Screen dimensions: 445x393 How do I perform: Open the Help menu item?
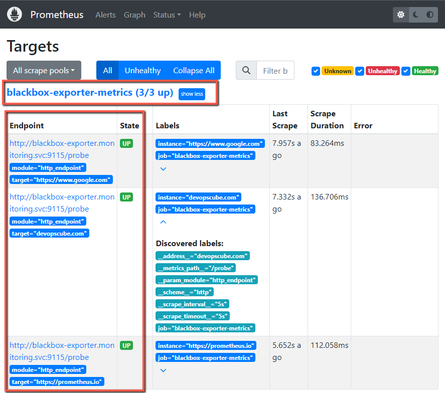(x=197, y=15)
